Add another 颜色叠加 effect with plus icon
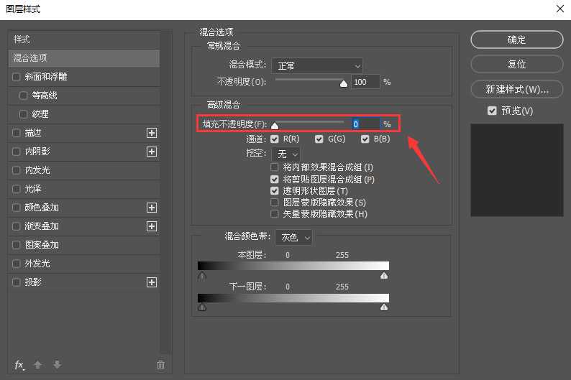The width and height of the screenshot is (571, 380). click(152, 208)
